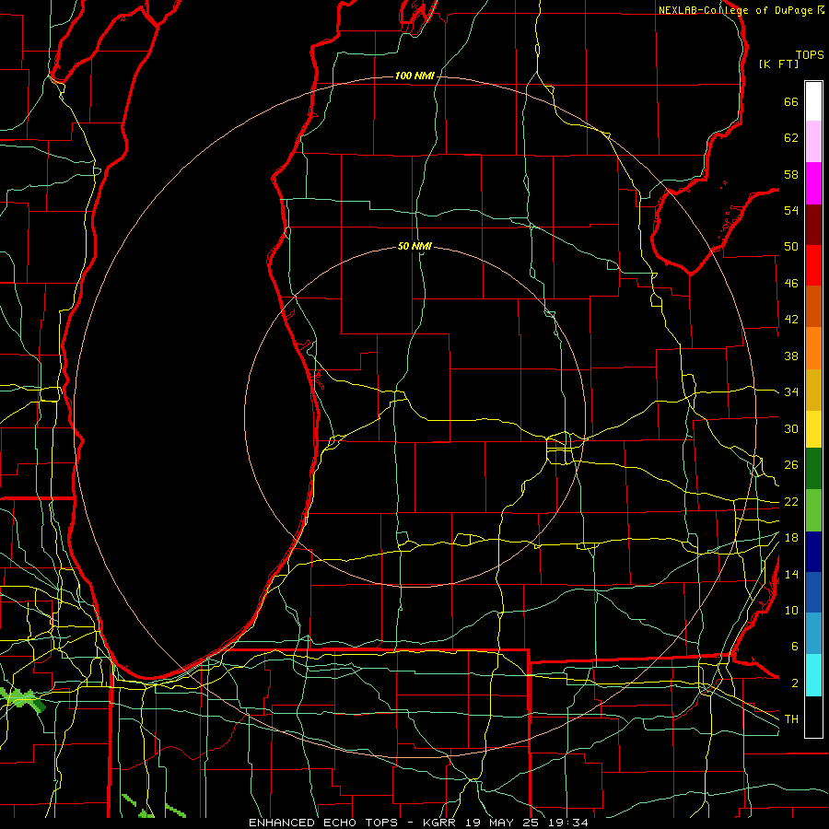Select the 'TOPS' legend heading

(x=810, y=54)
